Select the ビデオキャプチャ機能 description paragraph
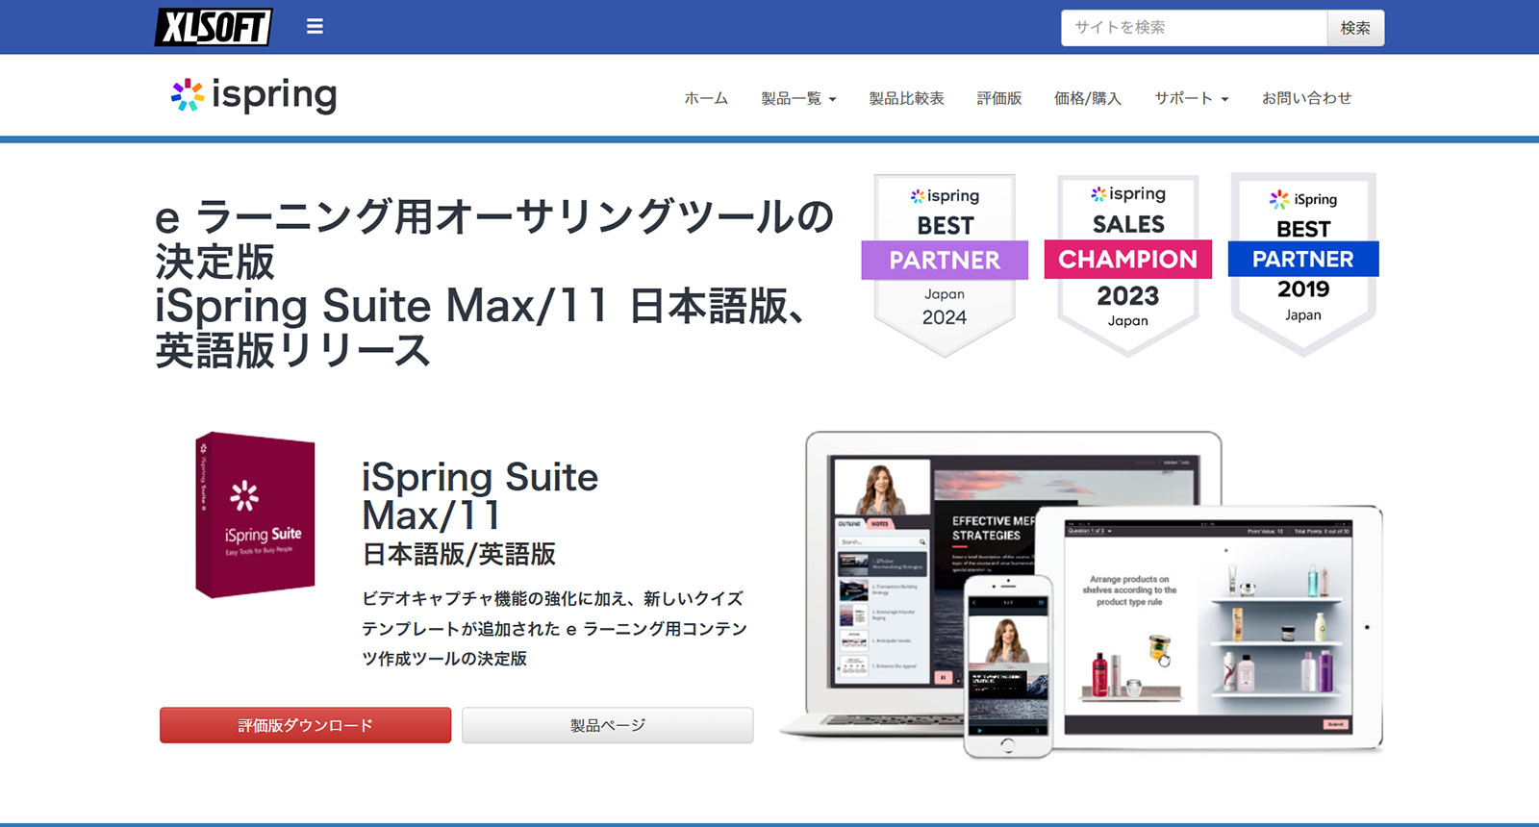The image size is (1539, 827). 554,628
